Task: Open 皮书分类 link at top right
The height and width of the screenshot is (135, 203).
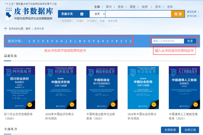Action: click(x=193, y=16)
